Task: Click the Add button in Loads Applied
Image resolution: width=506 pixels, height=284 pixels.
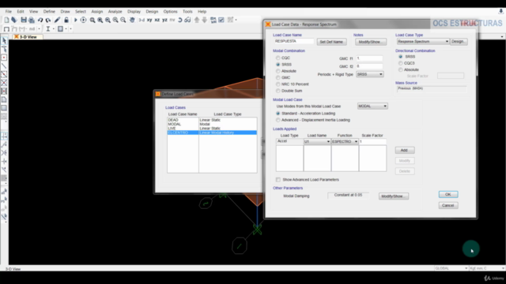Action: [x=404, y=151]
